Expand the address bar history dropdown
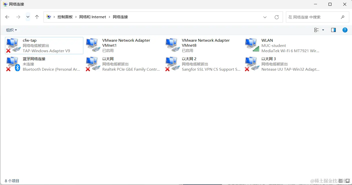Image resolution: width=352 pixels, height=185 pixels. coord(265,17)
